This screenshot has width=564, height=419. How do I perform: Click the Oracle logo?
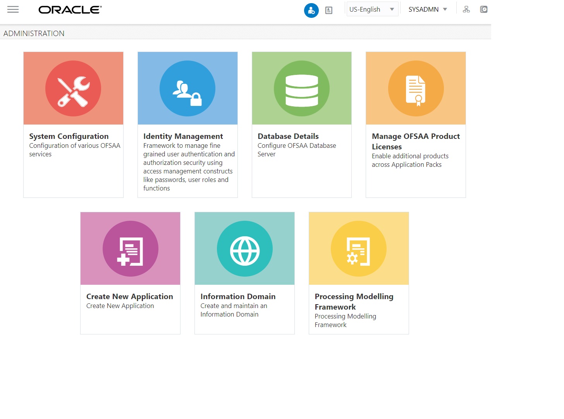(70, 10)
